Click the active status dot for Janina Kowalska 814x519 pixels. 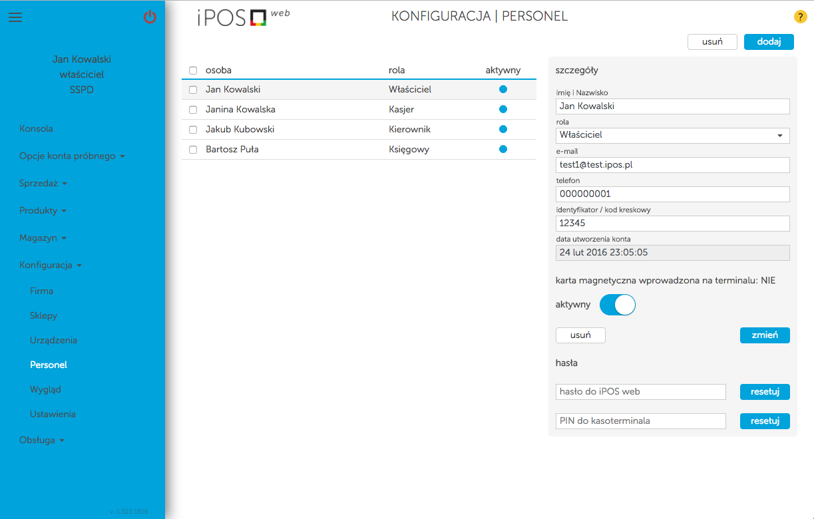pyautogui.click(x=503, y=109)
